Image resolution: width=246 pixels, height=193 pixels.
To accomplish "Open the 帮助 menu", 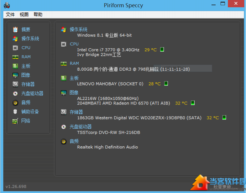I will (x=38, y=15).
